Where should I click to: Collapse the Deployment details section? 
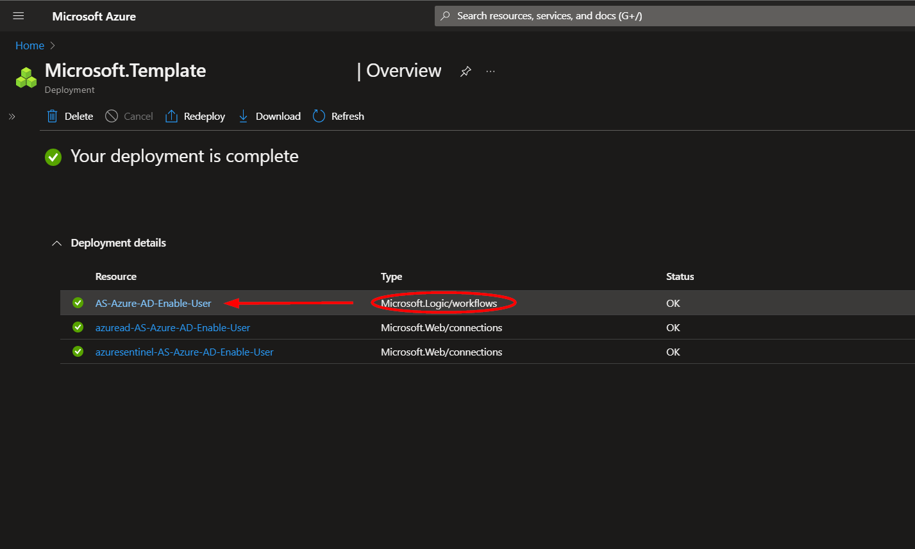tap(57, 243)
